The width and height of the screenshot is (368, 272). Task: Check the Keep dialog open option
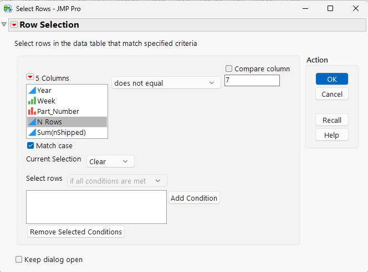click(19, 259)
